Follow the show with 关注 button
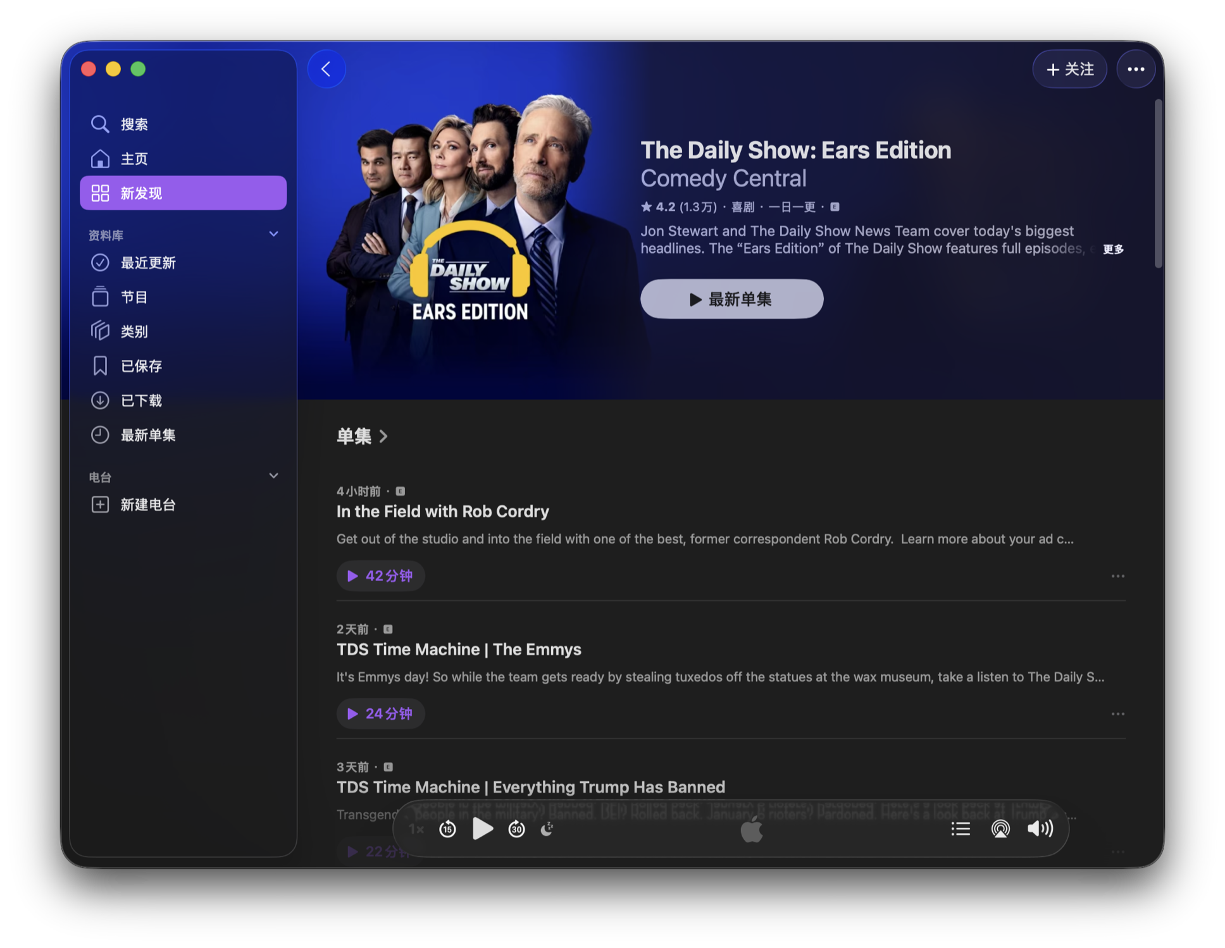Viewport: 1225px width, 948px height. 1070,69
